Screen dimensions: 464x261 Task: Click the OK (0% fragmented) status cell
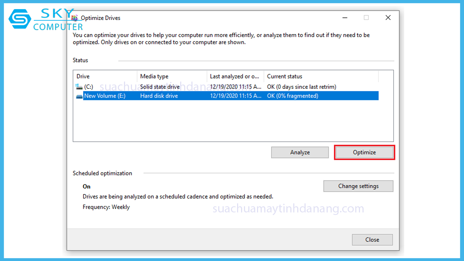point(293,96)
